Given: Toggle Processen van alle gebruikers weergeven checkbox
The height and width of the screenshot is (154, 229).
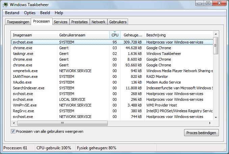Looking at the screenshot, I should tap(13, 131).
